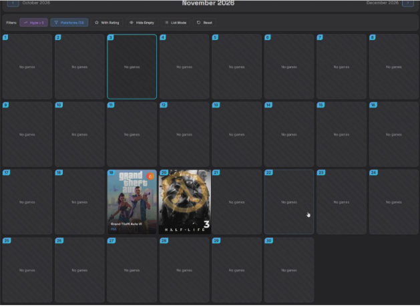Select day 14 cell
The width and height of the screenshot is (420, 307).
[289, 134]
